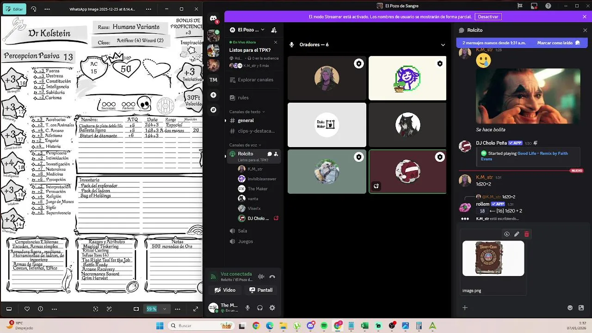Open El Pozo server dropdown menu
Image resolution: width=592 pixels, height=333 pixels.
[x=262, y=30]
